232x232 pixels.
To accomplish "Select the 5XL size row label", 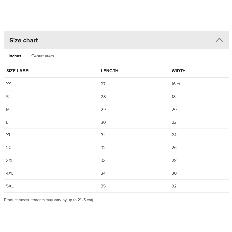I will (10, 186).
